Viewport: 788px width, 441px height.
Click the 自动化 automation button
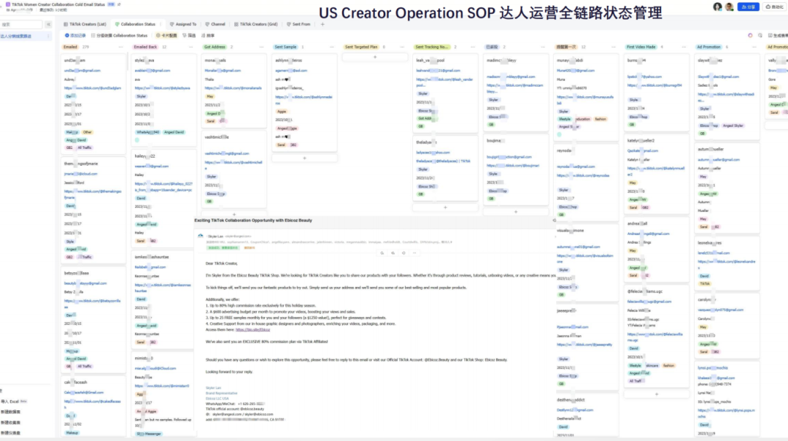[x=774, y=7]
